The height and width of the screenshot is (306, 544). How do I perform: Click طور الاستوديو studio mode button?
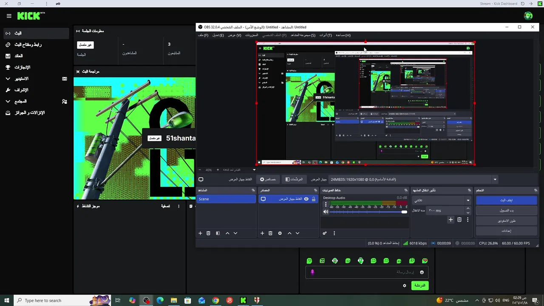coord(506,221)
